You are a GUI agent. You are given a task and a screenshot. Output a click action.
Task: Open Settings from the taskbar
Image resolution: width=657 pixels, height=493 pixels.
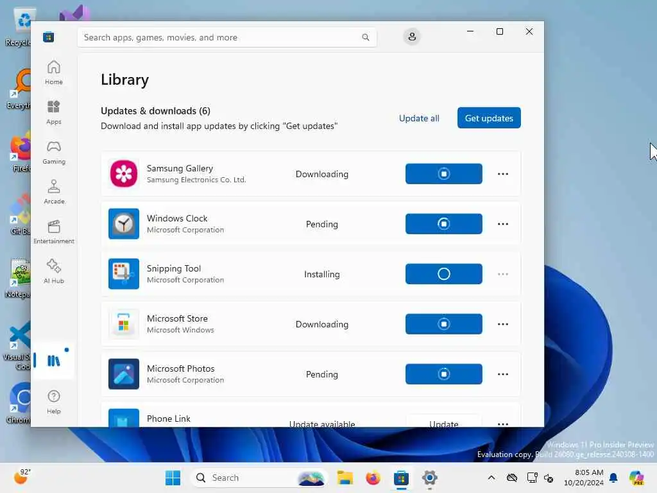[x=429, y=478]
